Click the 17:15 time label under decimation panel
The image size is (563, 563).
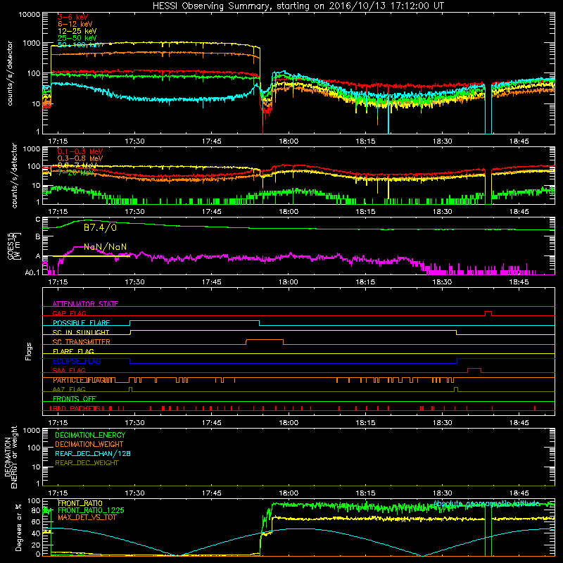pyautogui.click(x=58, y=493)
